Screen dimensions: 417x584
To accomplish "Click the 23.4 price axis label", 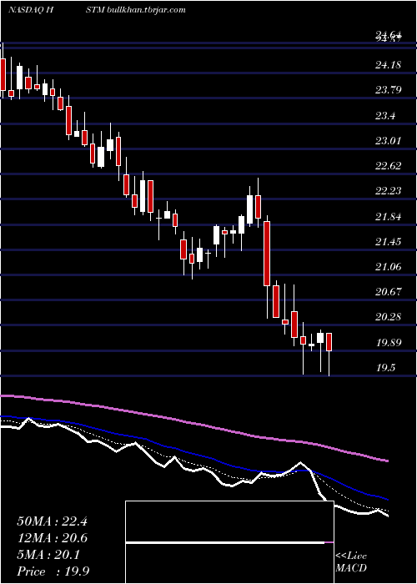I will coord(385,116).
